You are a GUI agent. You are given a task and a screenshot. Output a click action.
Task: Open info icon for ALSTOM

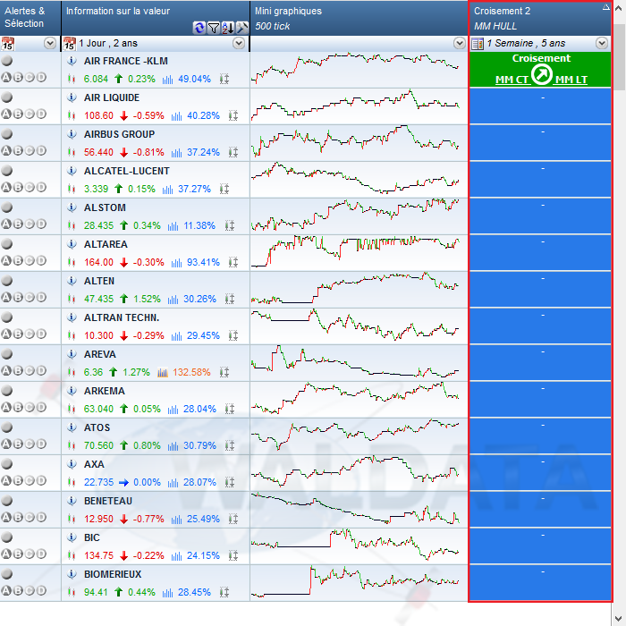click(72, 207)
